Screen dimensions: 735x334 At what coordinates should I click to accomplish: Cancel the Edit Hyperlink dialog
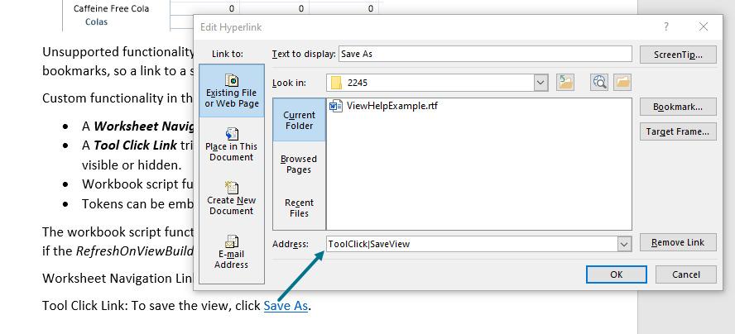[x=686, y=274]
